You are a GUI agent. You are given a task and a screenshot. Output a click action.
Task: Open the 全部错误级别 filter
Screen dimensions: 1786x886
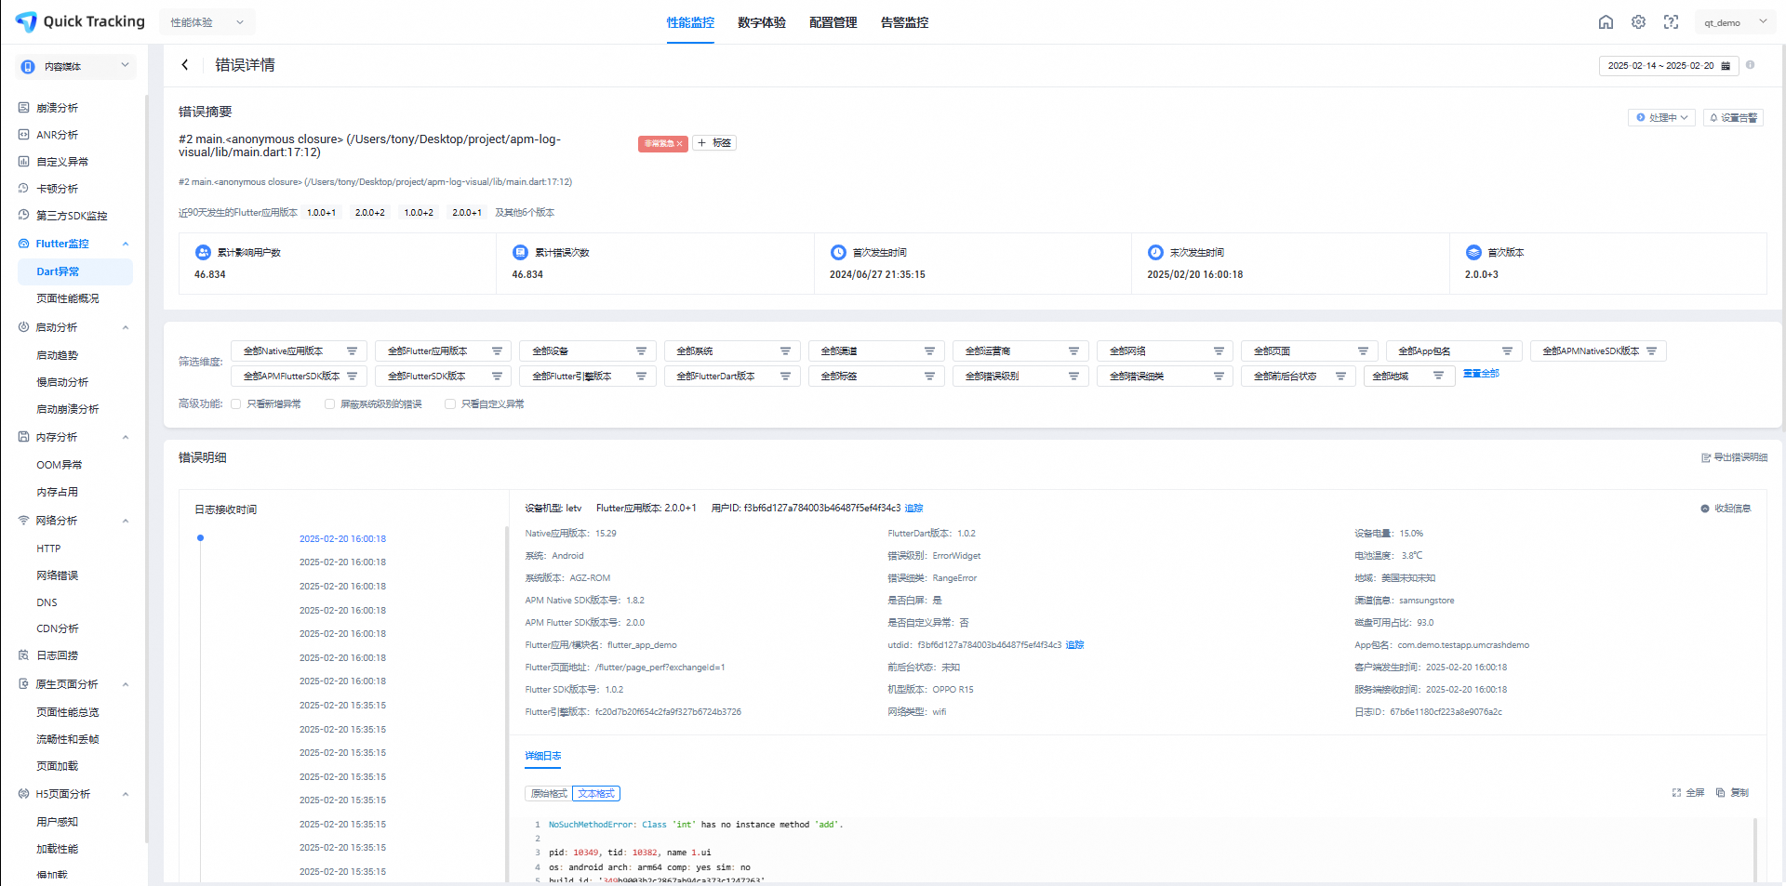click(1020, 377)
